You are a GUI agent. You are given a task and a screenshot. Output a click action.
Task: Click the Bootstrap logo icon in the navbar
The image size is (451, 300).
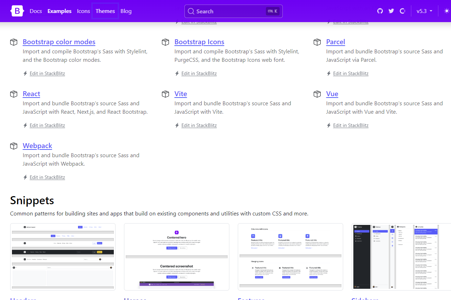17,11
